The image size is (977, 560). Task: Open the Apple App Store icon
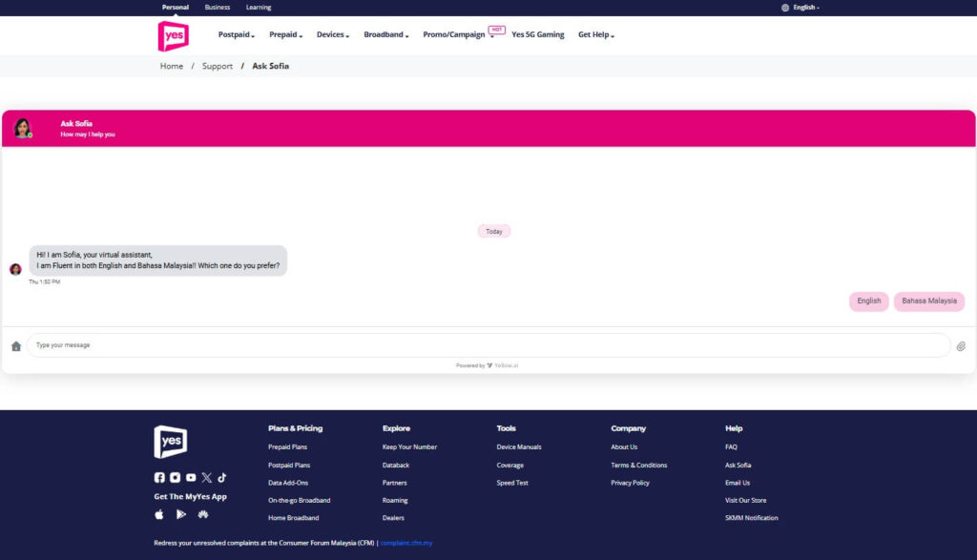click(159, 514)
